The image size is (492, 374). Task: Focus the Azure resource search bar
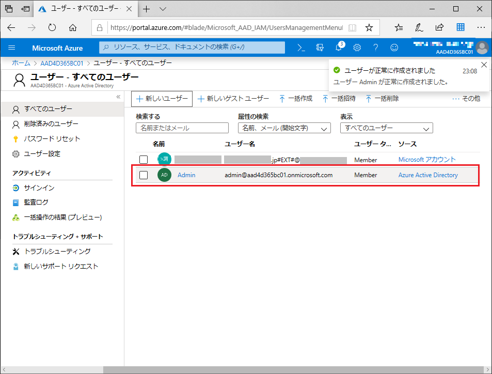pyautogui.click(x=192, y=48)
